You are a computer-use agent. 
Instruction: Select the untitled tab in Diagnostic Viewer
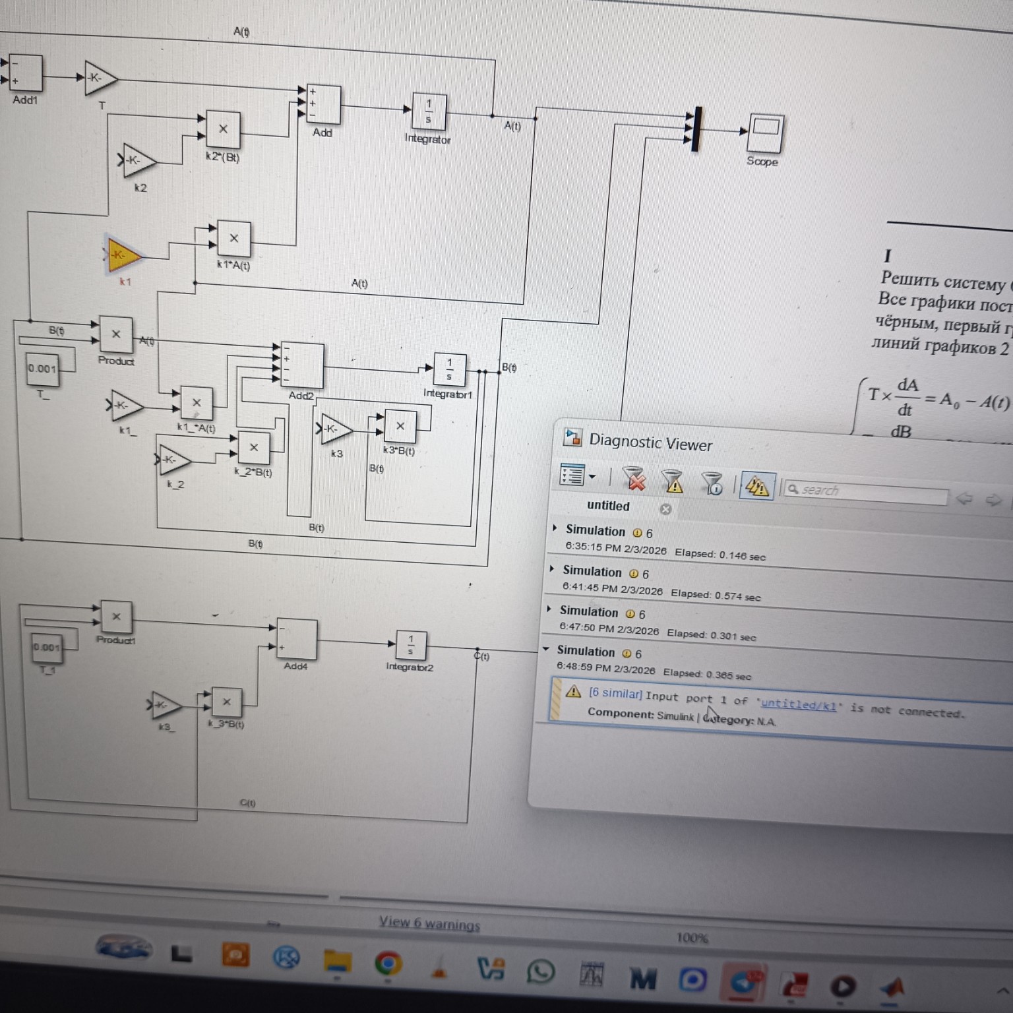pyautogui.click(x=608, y=506)
